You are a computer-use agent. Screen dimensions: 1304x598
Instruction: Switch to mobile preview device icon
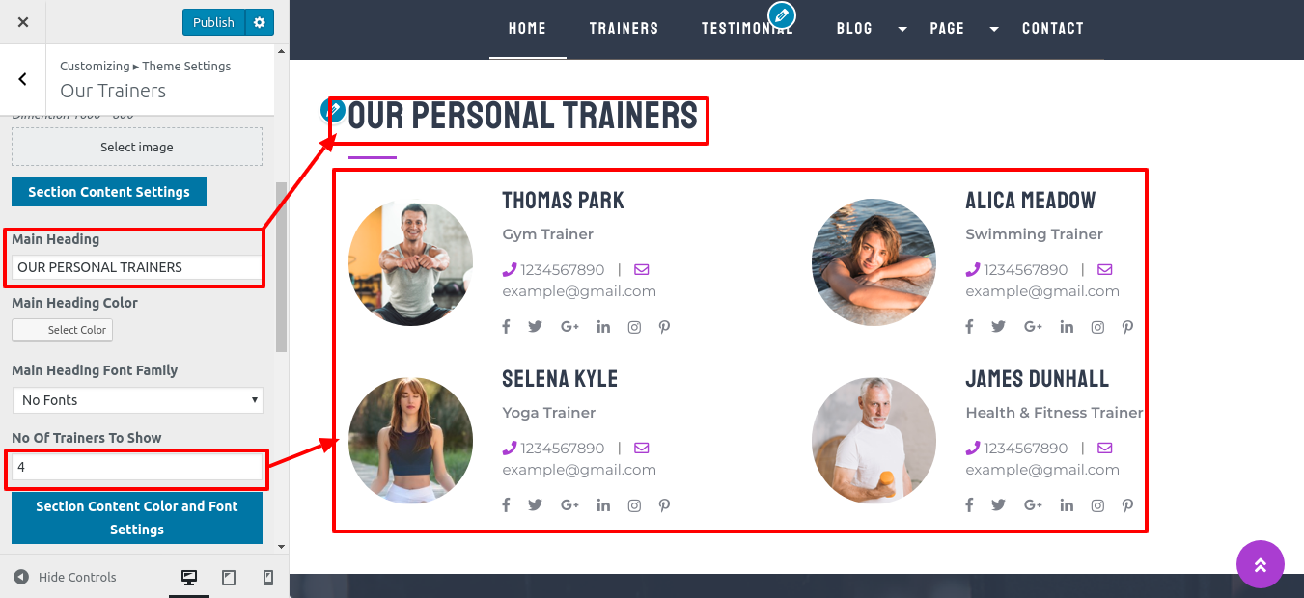click(x=268, y=578)
